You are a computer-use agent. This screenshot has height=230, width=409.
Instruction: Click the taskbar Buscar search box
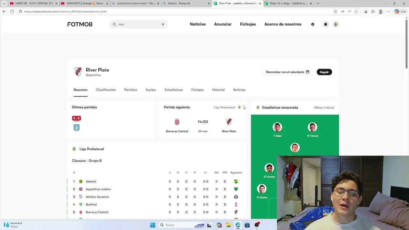tap(181, 225)
